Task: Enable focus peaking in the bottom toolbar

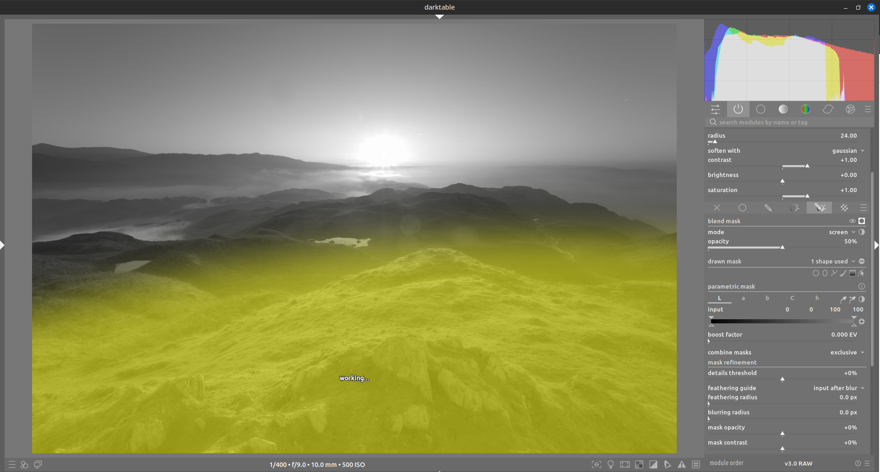Action: coord(596,464)
